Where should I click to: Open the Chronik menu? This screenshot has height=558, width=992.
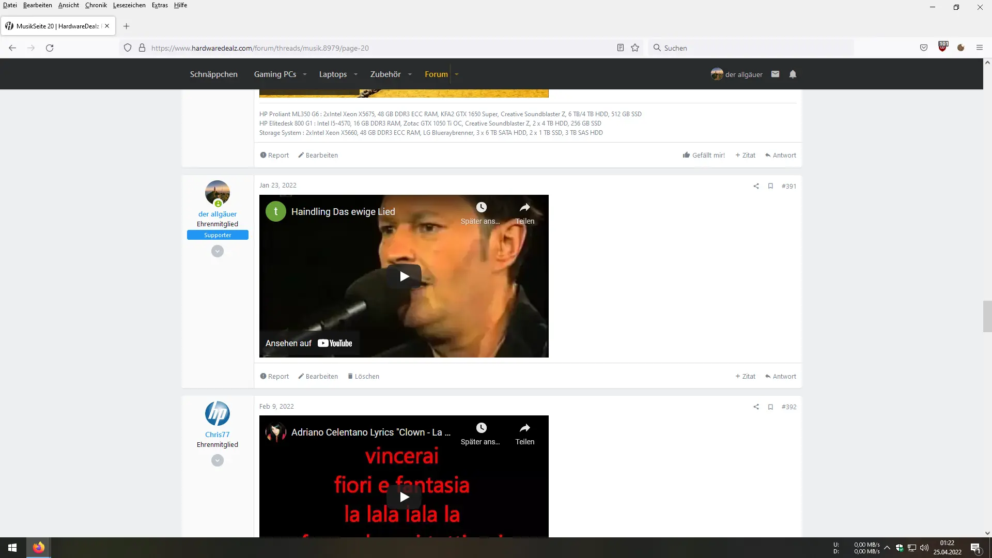pos(96,5)
